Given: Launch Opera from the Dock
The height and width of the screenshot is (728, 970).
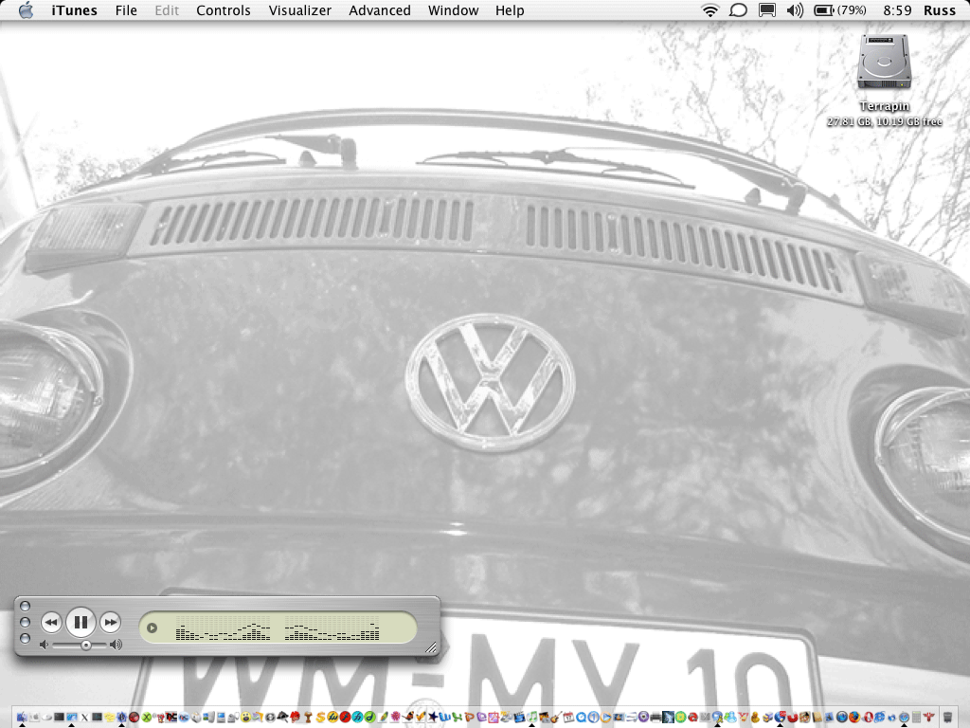Looking at the screenshot, I should point(868,717).
